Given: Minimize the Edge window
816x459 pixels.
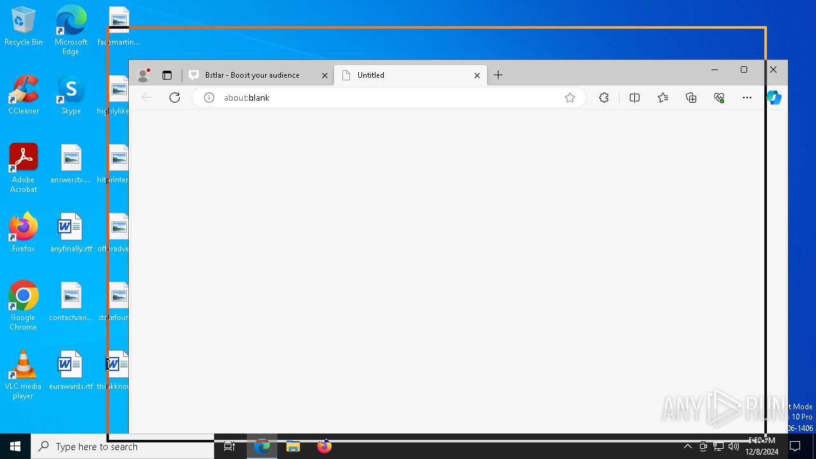Looking at the screenshot, I should click(715, 69).
